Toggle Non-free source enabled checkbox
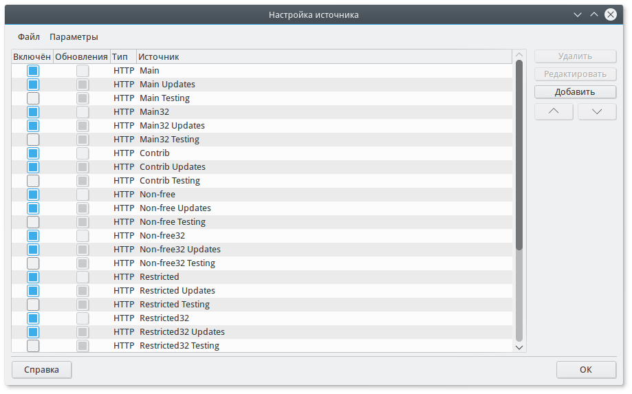The width and height of the screenshot is (632, 394). pos(33,195)
